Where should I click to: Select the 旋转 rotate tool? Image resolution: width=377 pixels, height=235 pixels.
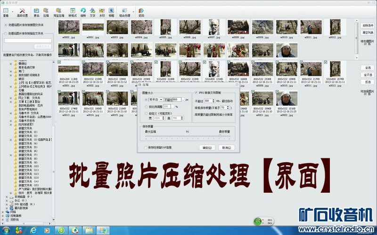point(83,13)
